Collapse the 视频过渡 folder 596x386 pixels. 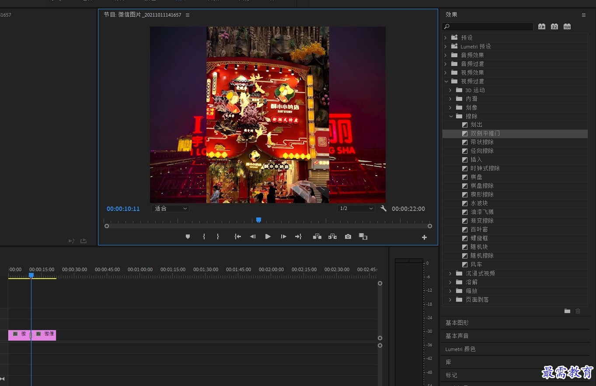(x=446, y=81)
